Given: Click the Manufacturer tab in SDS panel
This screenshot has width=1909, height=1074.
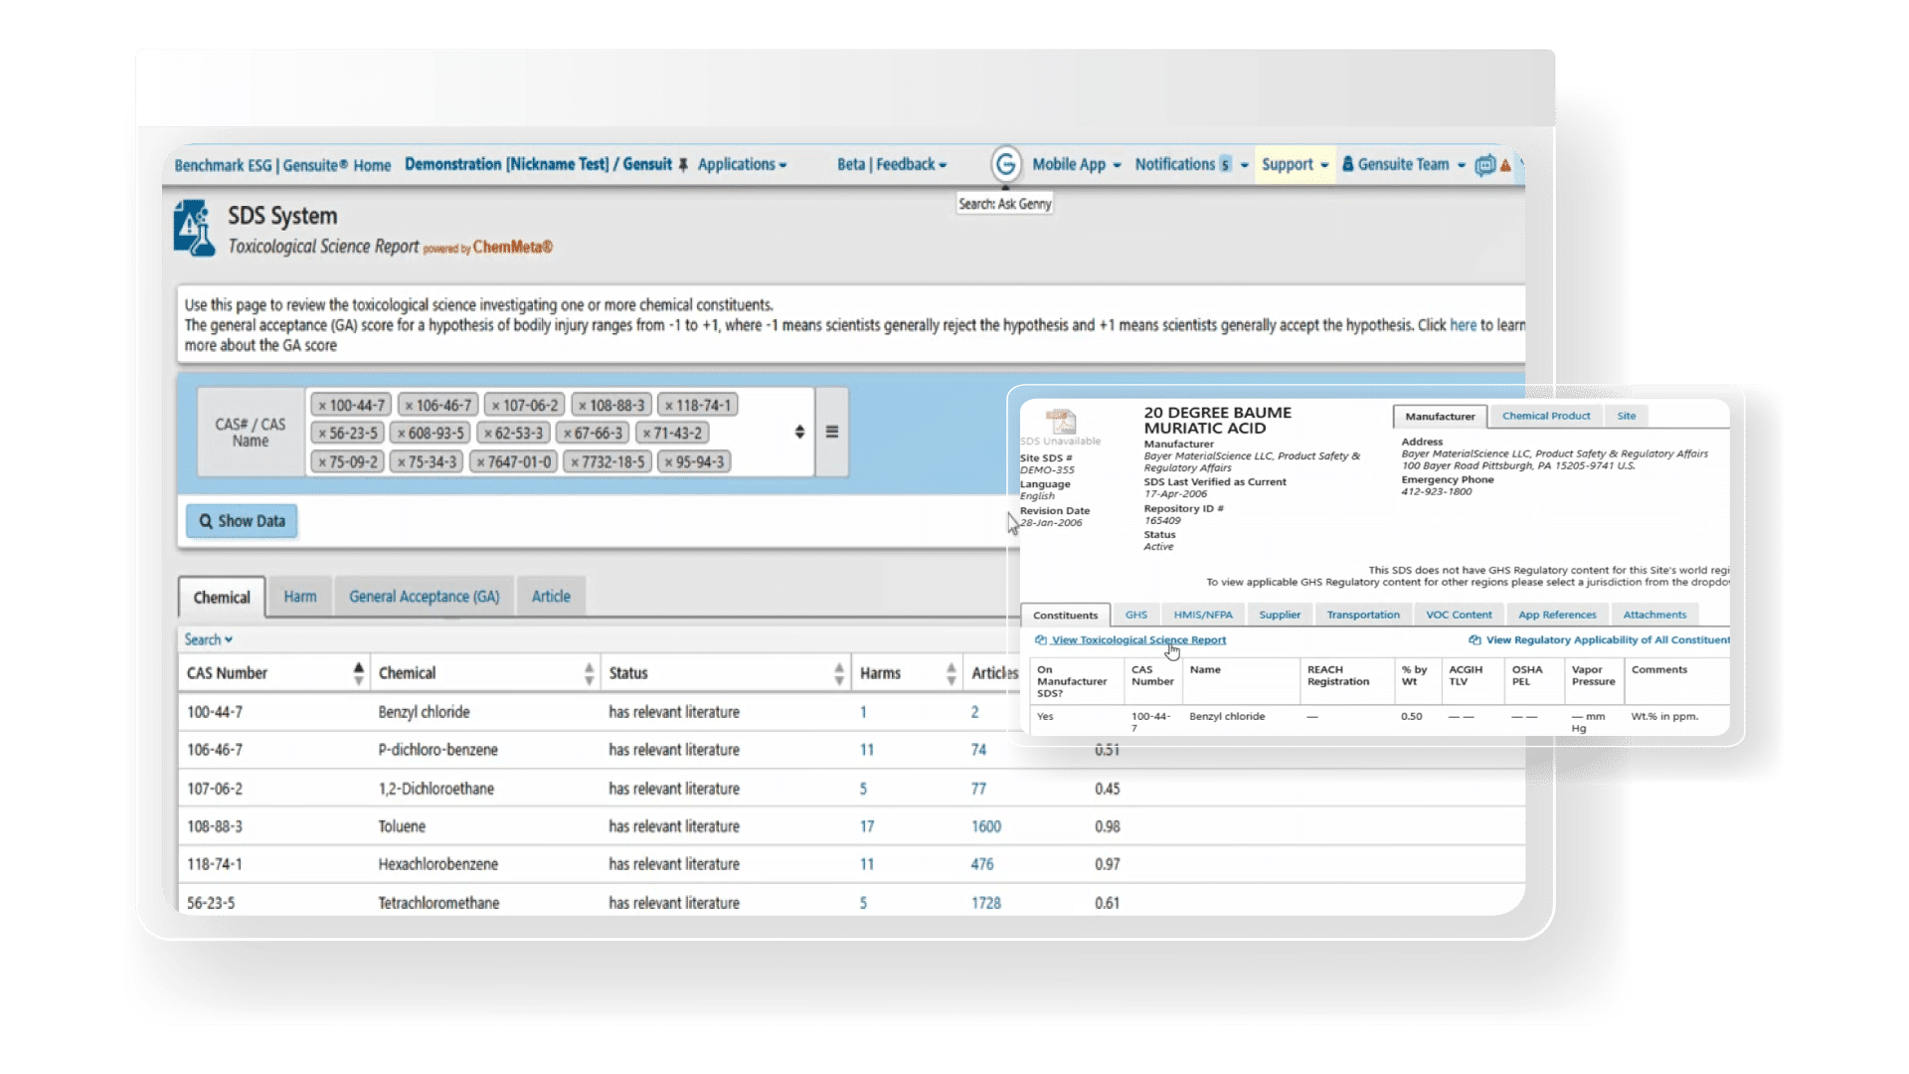Looking at the screenshot, I should [1440, 417].
